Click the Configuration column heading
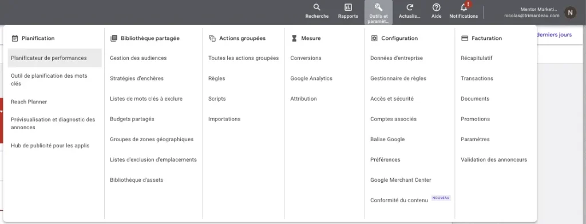Screen dimensions: 586x224 (399, 38)
